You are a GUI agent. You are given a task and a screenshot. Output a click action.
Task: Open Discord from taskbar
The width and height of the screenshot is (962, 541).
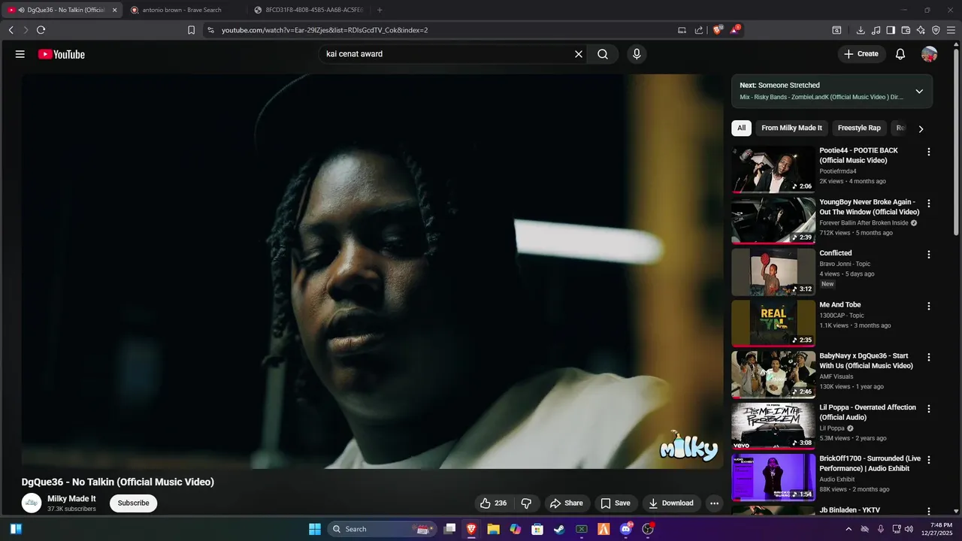click(625, 529)
